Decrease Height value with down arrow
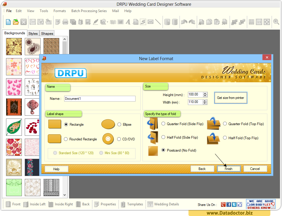The image size is (282, 216). tap(205, 95)
